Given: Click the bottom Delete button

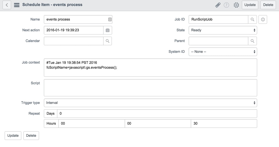Looking at the screenshot, I should (x=31, y=136).
